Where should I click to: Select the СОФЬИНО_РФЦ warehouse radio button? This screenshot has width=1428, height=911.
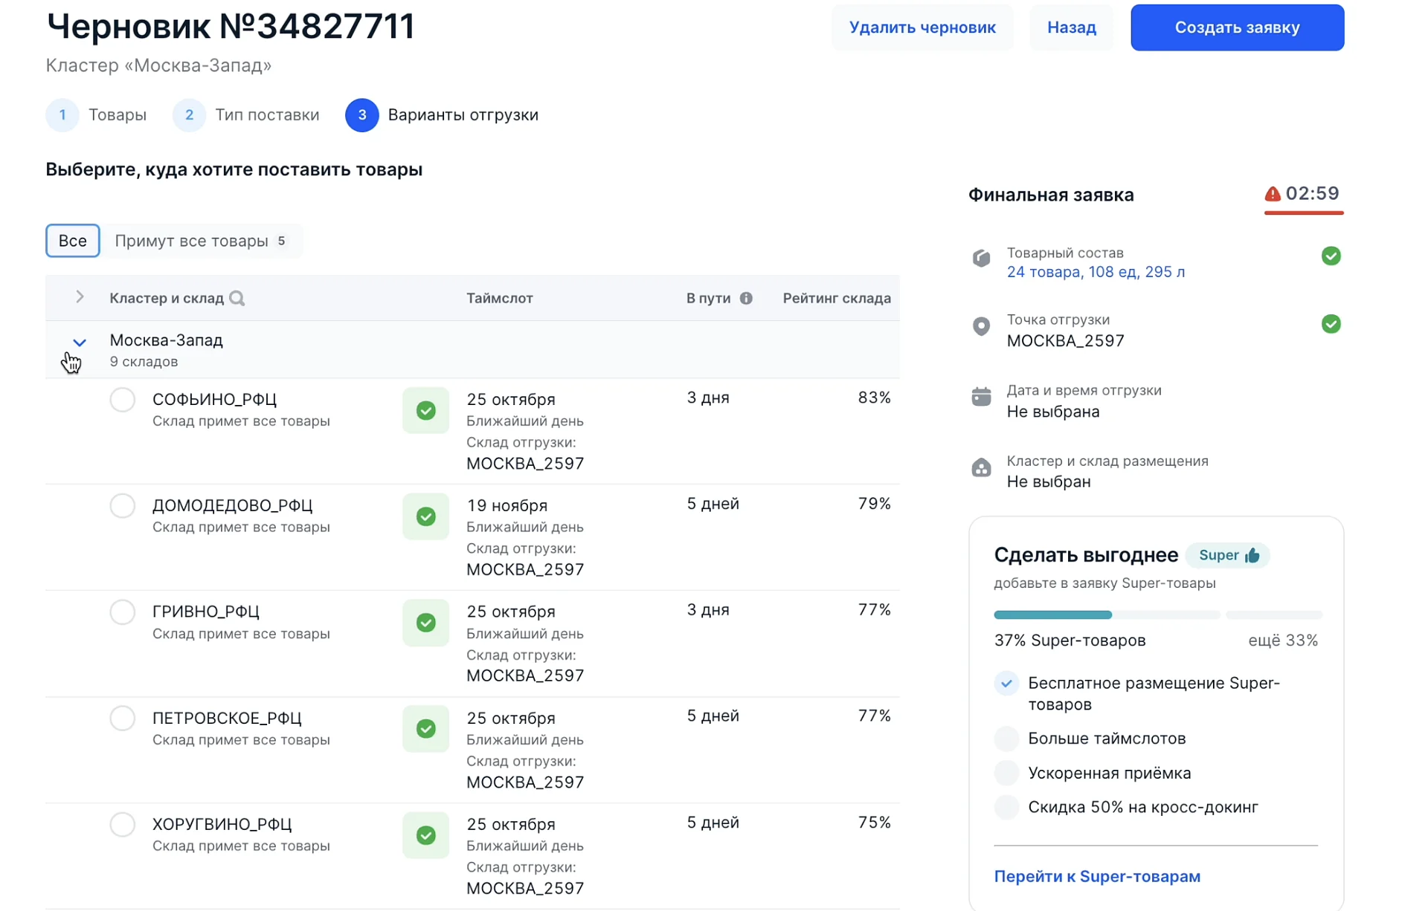click(x=123, y=400)
